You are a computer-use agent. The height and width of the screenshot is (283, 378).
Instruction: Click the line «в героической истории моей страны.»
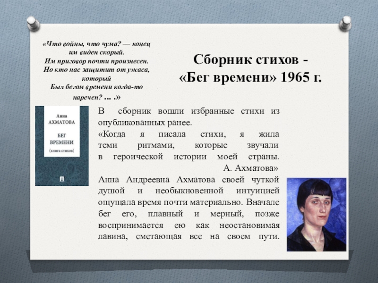(x=189, y=157)
